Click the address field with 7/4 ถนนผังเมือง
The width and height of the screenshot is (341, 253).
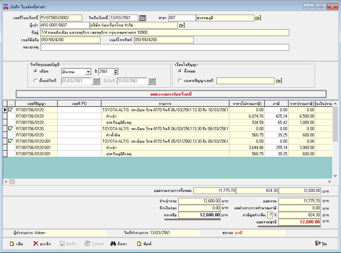click(x=165, y=32)
